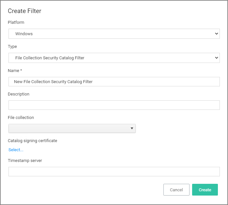
Task: Open the Platform dropdown showing Windows
Action: 114,34
